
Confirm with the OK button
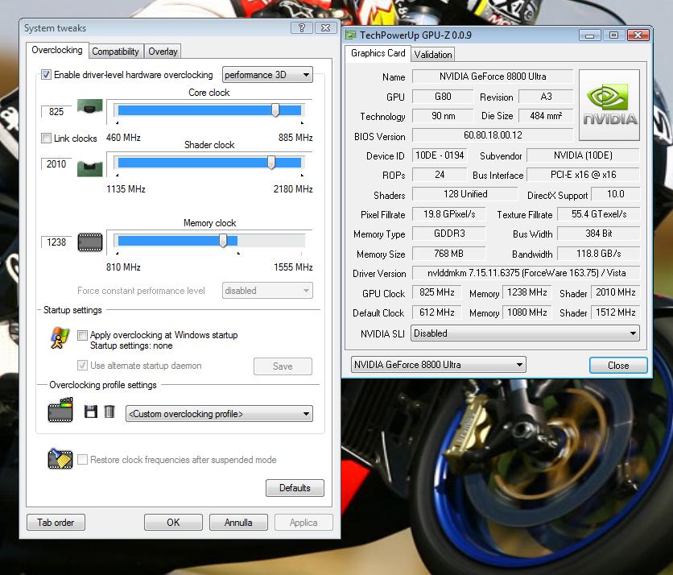coord(173,523)
